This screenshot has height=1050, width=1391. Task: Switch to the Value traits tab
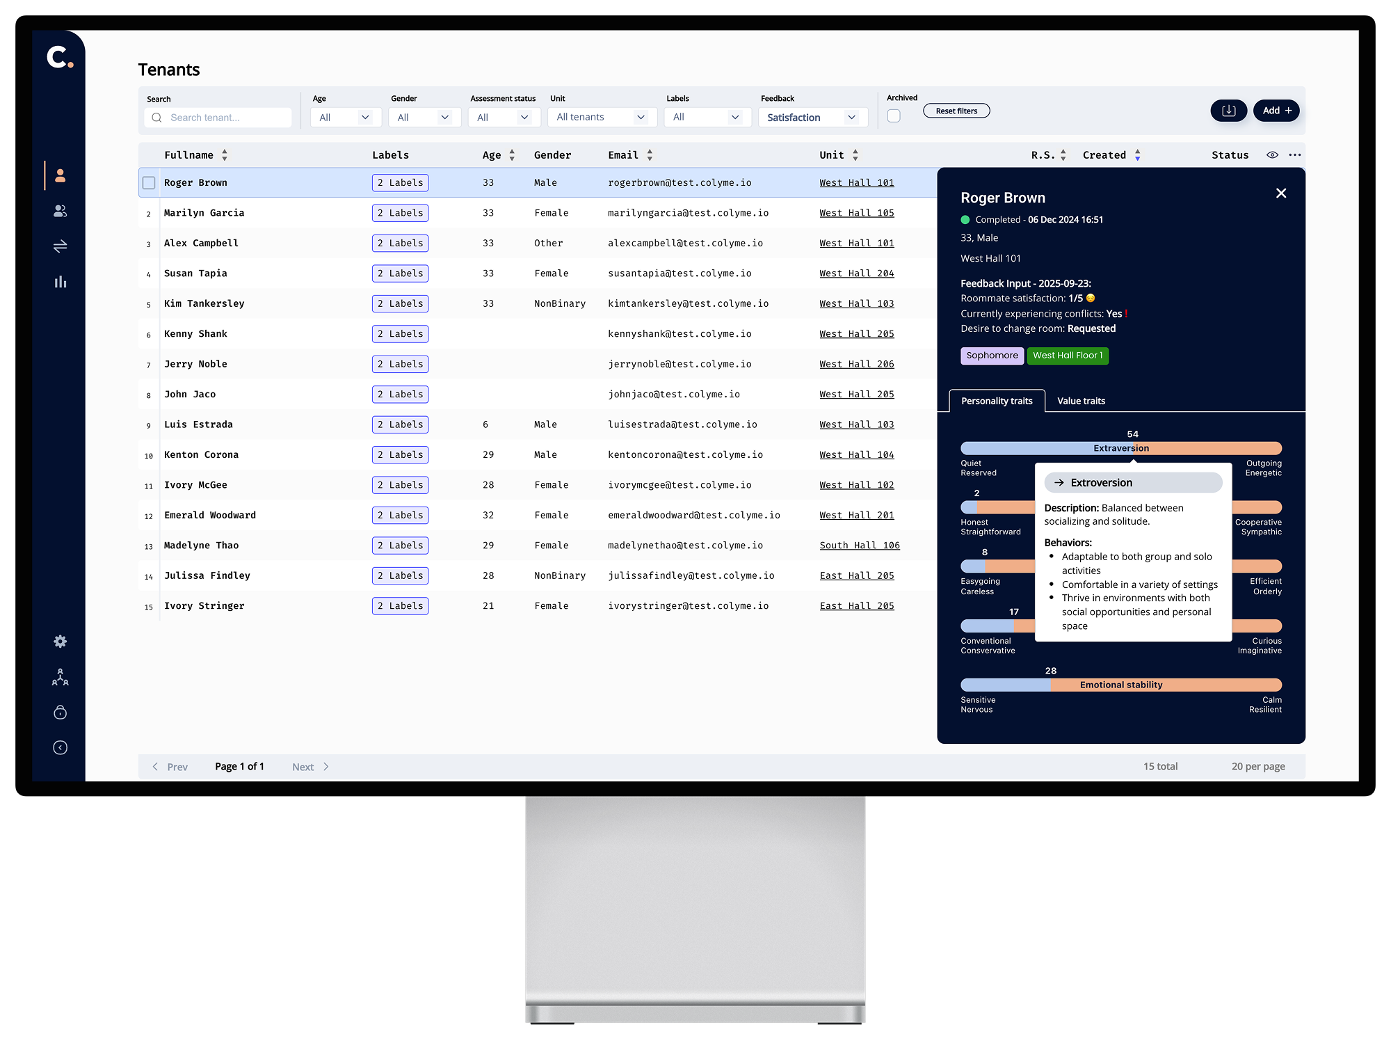[x=1081, y=401]
